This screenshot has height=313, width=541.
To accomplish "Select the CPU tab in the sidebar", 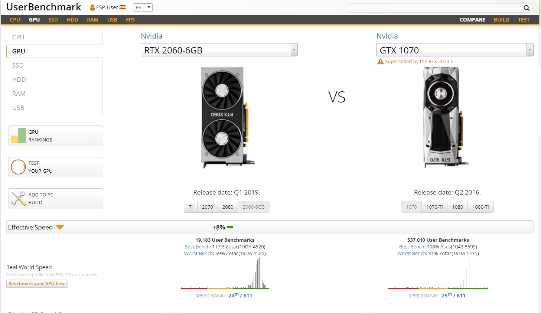I will point(55,37).
